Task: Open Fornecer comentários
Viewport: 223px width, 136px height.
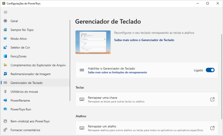Action: 35,130
